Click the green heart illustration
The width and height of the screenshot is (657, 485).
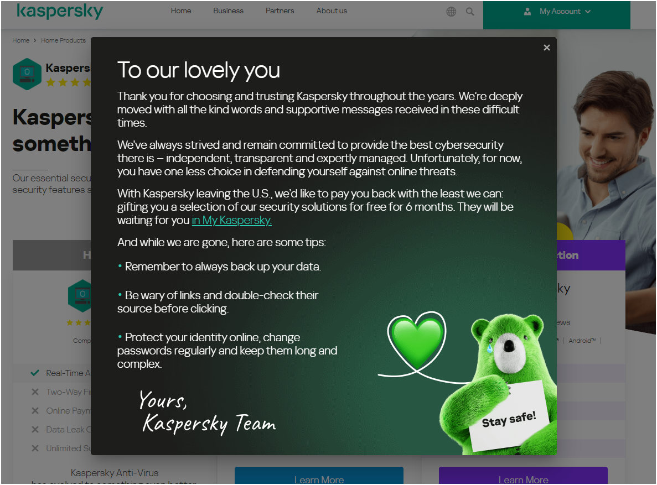[x=416, y=339]
